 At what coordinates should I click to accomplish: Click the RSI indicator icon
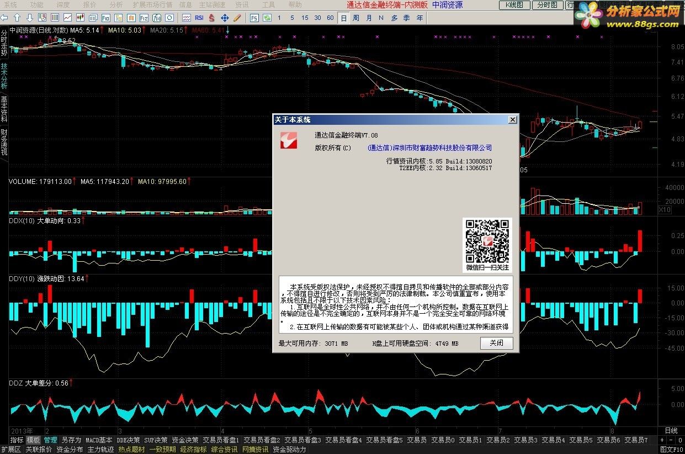(199, 18)
